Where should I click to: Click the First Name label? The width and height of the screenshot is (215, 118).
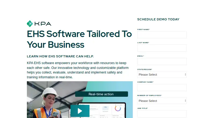coord(144,29)
